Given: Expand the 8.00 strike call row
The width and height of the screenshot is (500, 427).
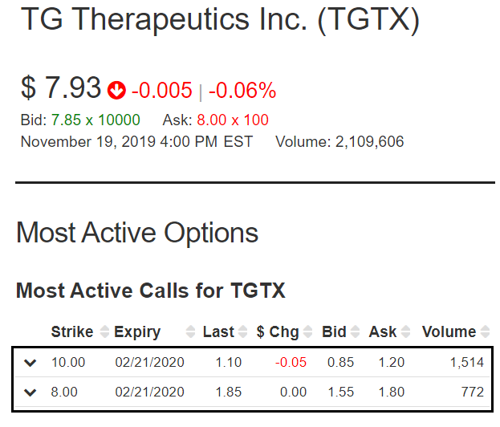Looking at the screenshot, I should [30, 392].
